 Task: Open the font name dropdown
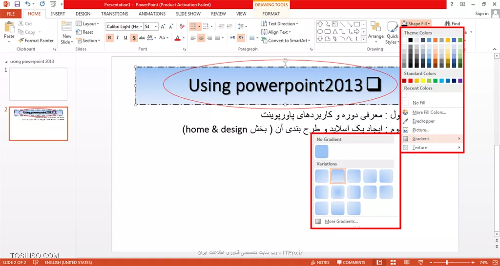[141, 26]
